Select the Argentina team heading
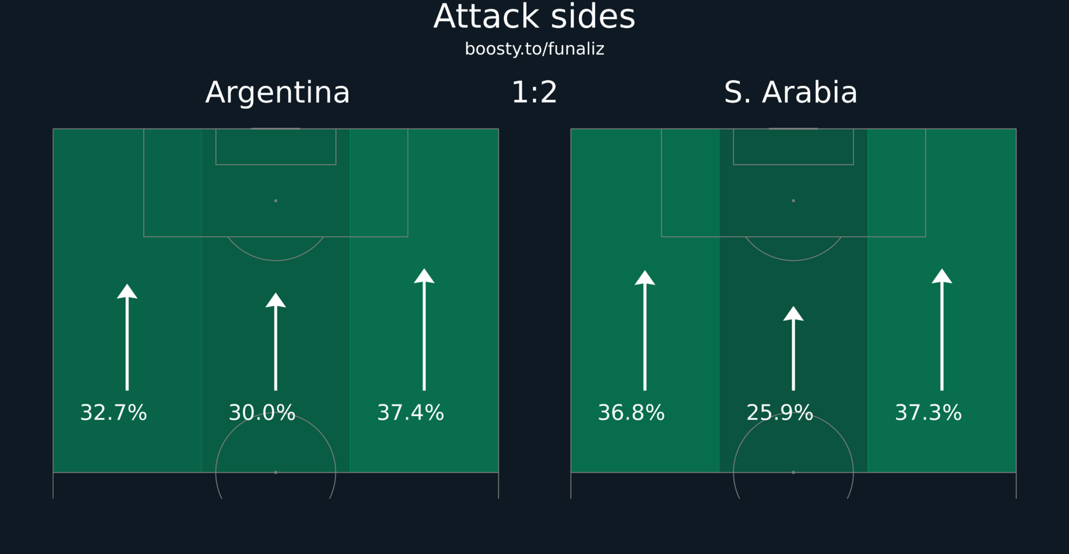This screenshot has width=1069, height=554. pos(277,93)
